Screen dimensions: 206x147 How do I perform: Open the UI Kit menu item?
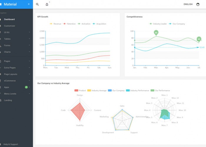point(6,32)
